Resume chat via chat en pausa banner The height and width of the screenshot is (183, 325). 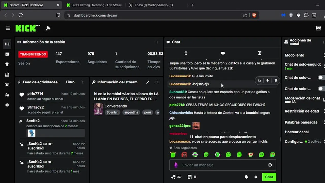223,137
